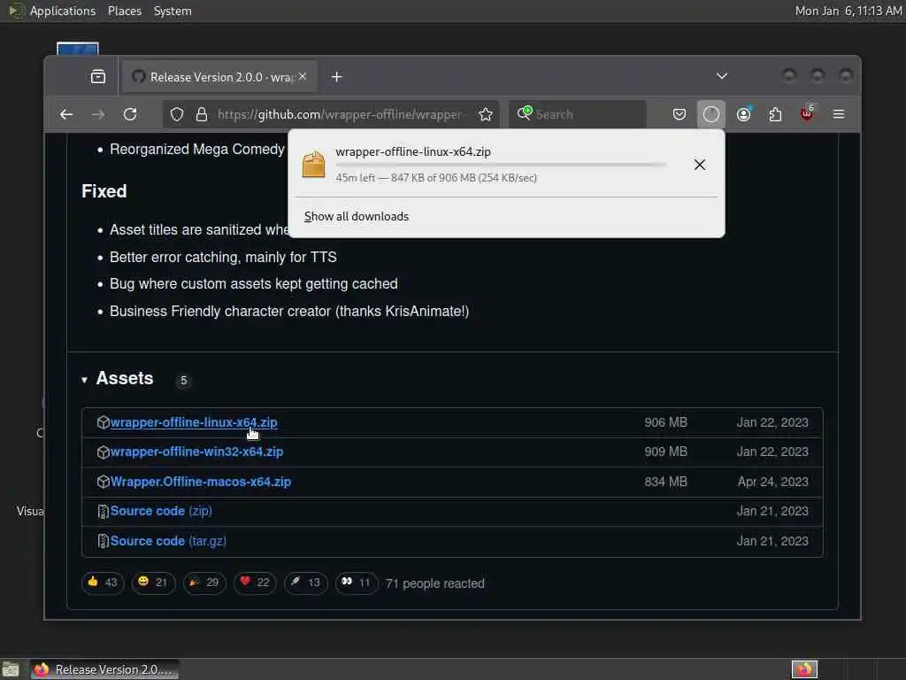
Task: Click the thumbs up reaction with 43
Action: [x=103, y=583]
